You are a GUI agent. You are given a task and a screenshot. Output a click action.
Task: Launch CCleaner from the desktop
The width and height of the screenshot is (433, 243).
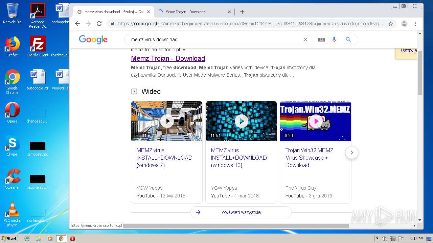(12, 179)
